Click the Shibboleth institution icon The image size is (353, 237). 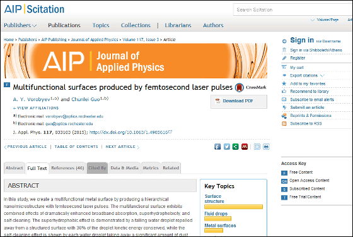[x=284, y=50]
